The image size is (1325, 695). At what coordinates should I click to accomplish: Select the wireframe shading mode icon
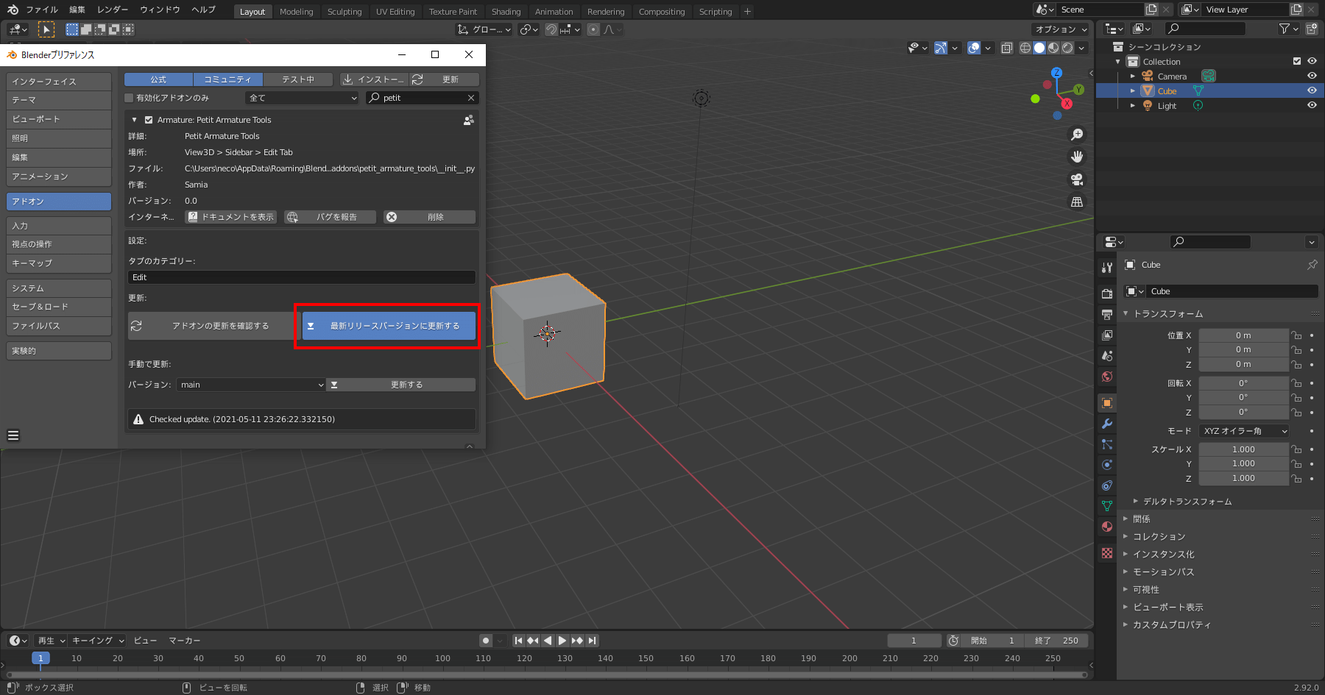tap(1025, 48)
